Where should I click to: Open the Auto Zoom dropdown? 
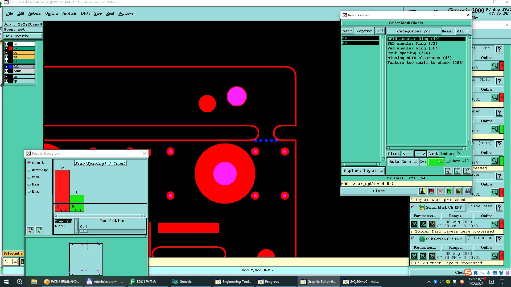pyautogui.click(x=403, y=162)
